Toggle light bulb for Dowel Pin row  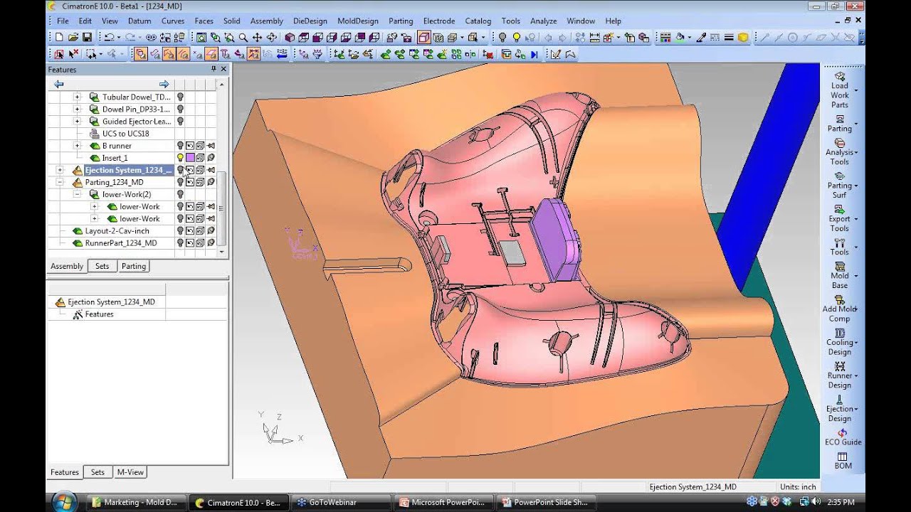(181, 110)
